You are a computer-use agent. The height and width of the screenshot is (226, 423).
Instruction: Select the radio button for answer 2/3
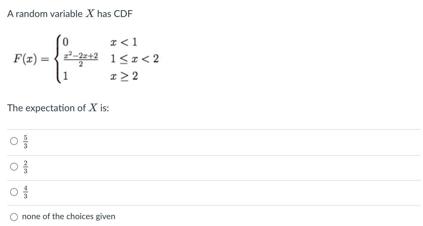coord(14,167)
